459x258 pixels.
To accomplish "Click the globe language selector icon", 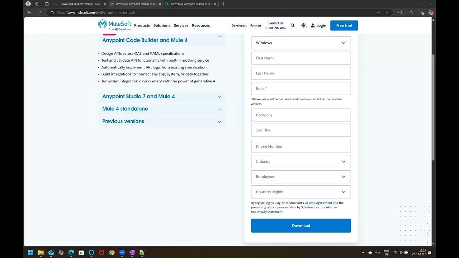I will (x=304, y=25).
